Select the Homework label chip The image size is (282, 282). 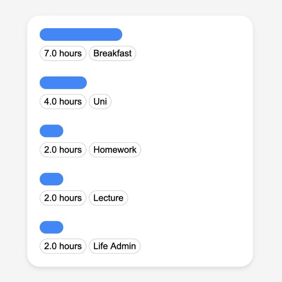(x=115, y=150)
